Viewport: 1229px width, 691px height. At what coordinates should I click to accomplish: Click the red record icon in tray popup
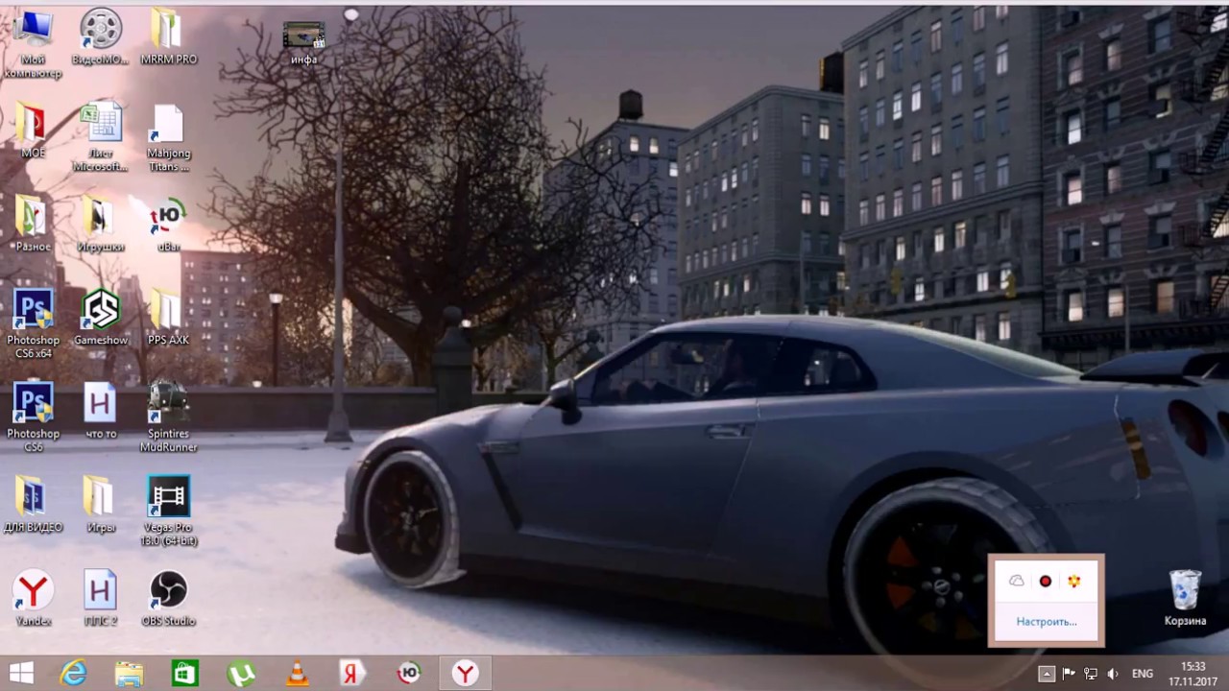1046,581
